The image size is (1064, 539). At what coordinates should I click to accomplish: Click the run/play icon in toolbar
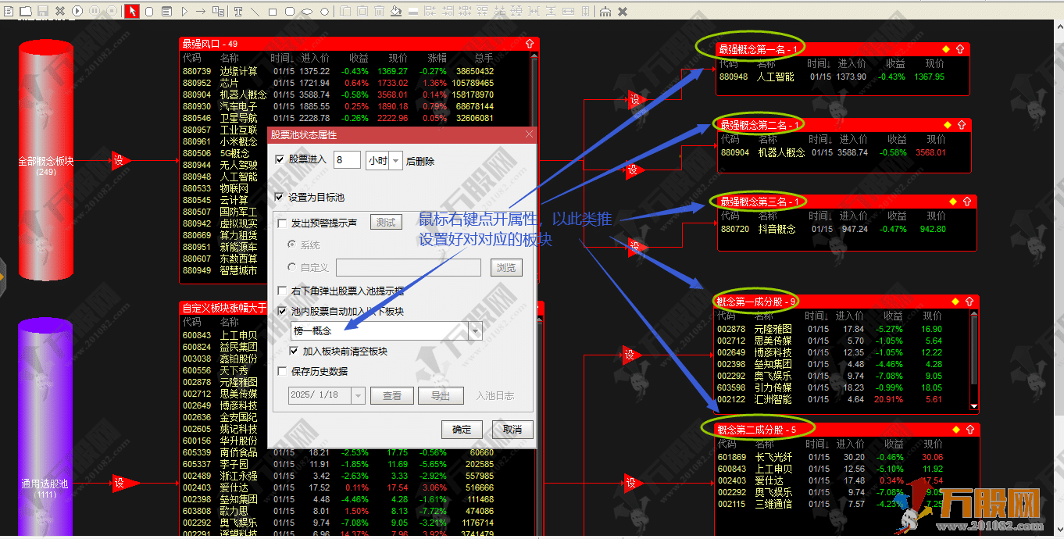click(x=77, y=11)
